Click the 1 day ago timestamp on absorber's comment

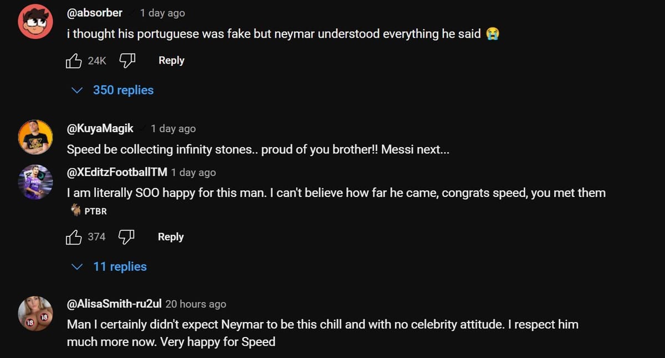[x=161, y=12]
